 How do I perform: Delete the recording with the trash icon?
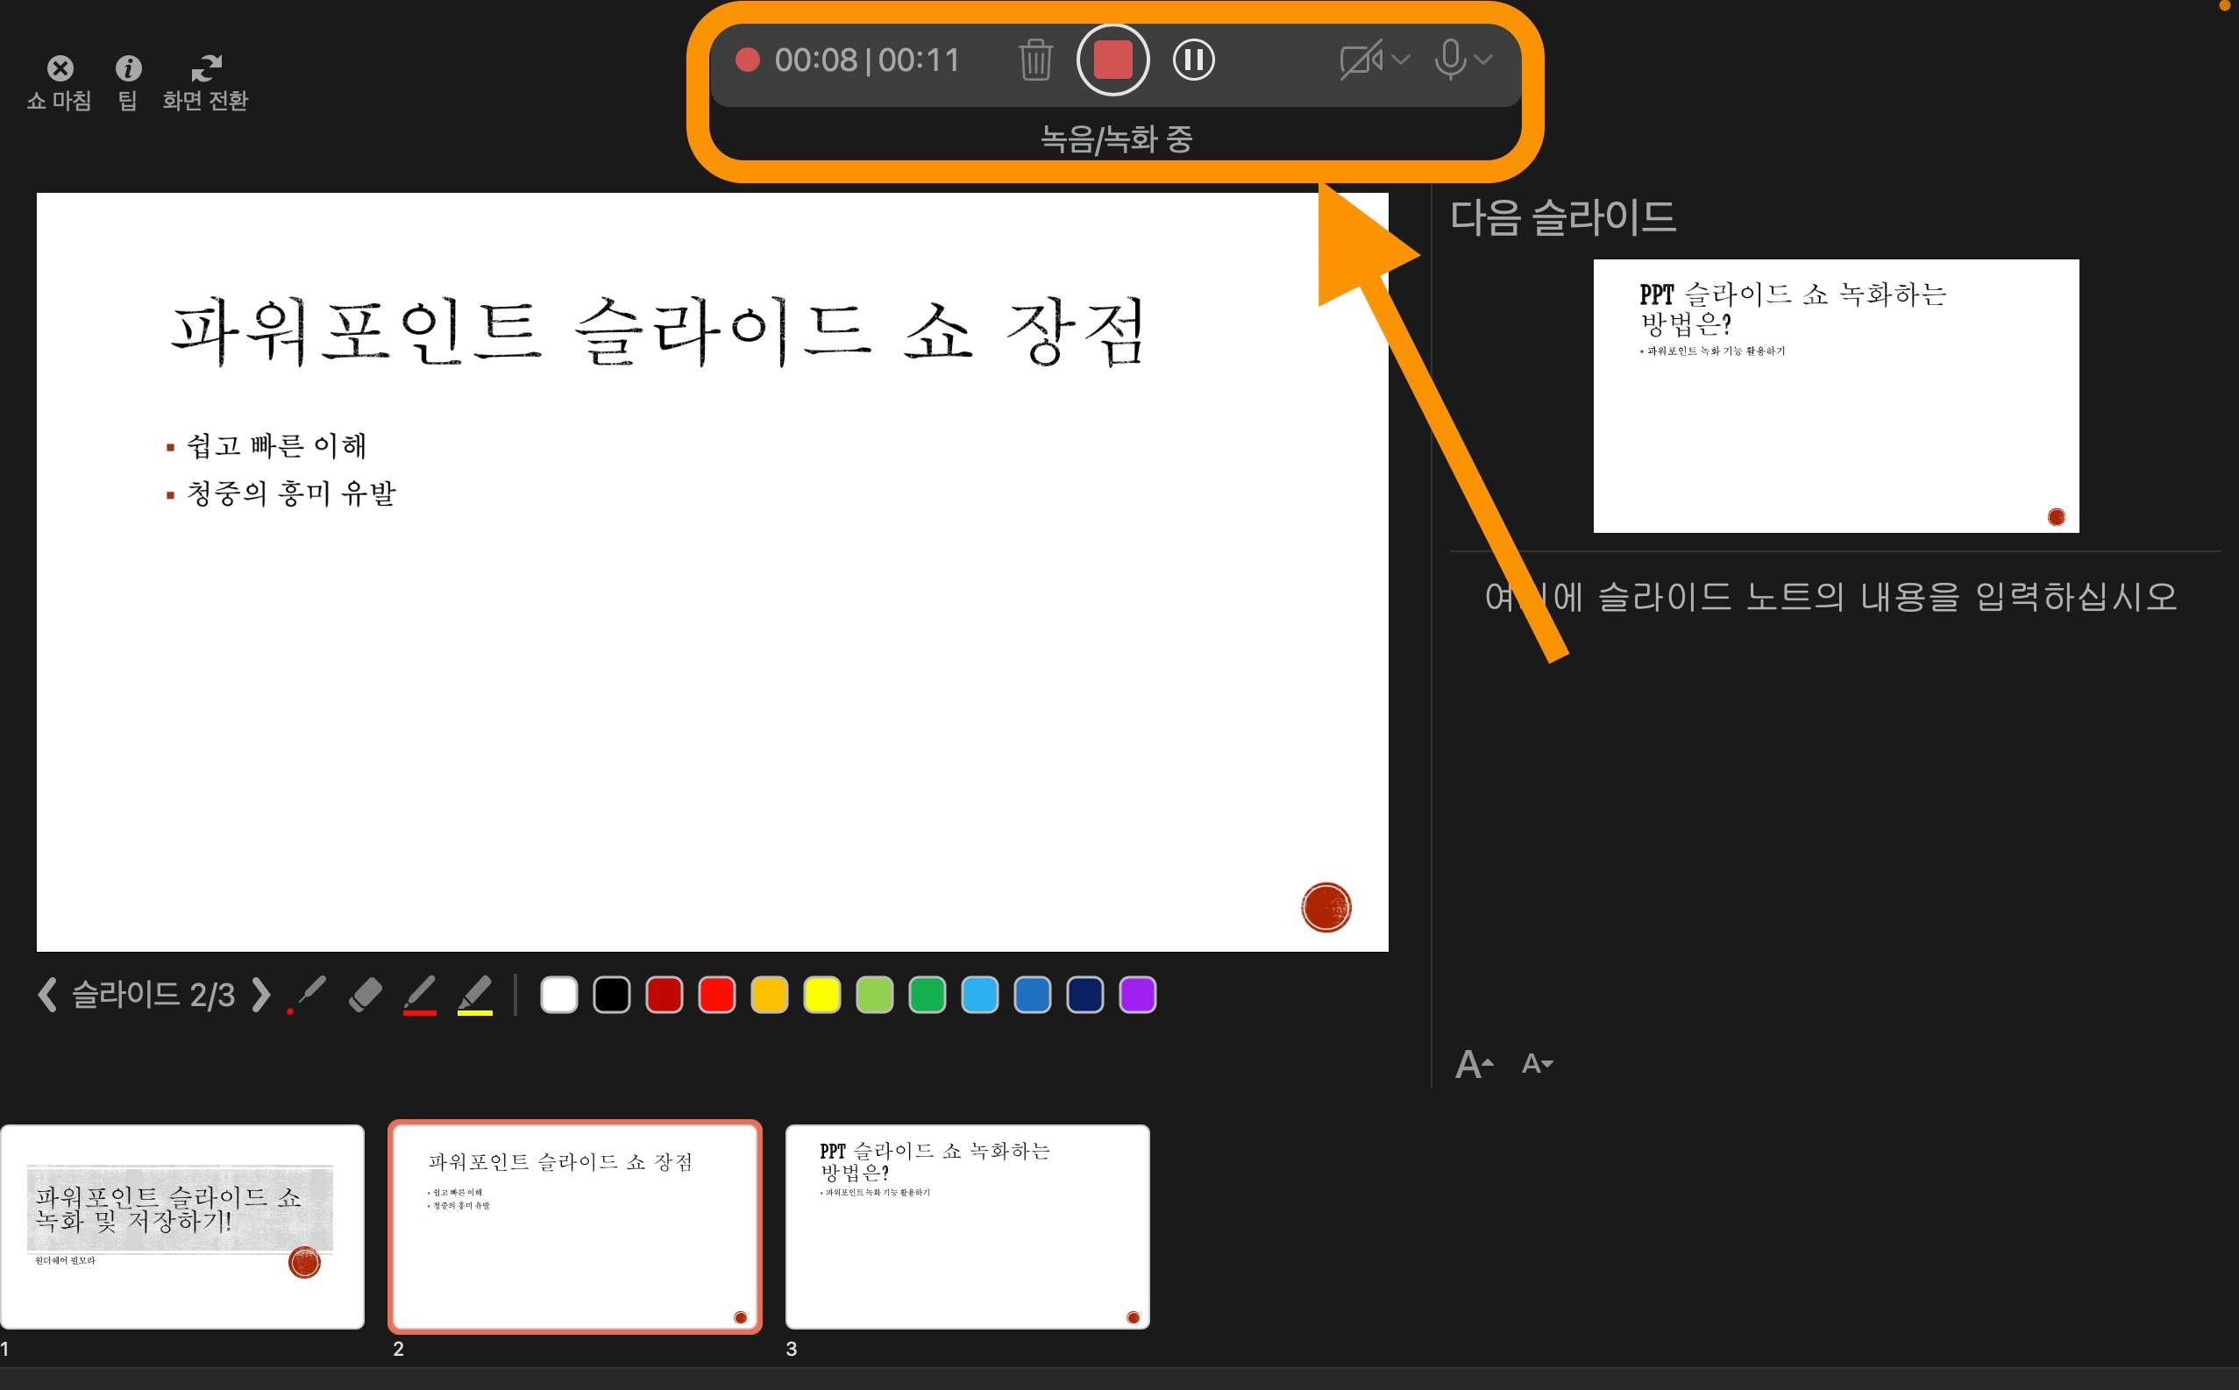[1035, 60]
